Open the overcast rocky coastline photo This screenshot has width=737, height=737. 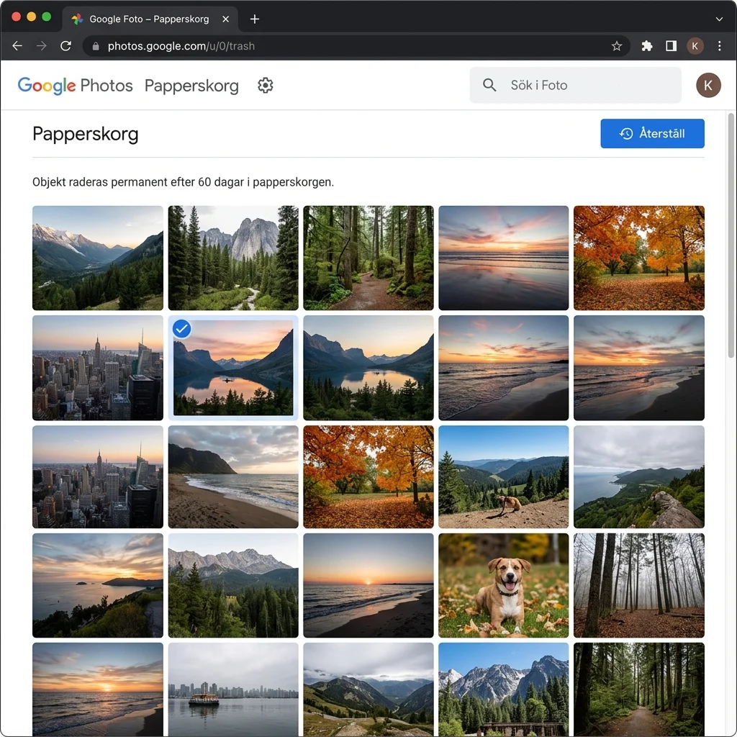(639, 476)
